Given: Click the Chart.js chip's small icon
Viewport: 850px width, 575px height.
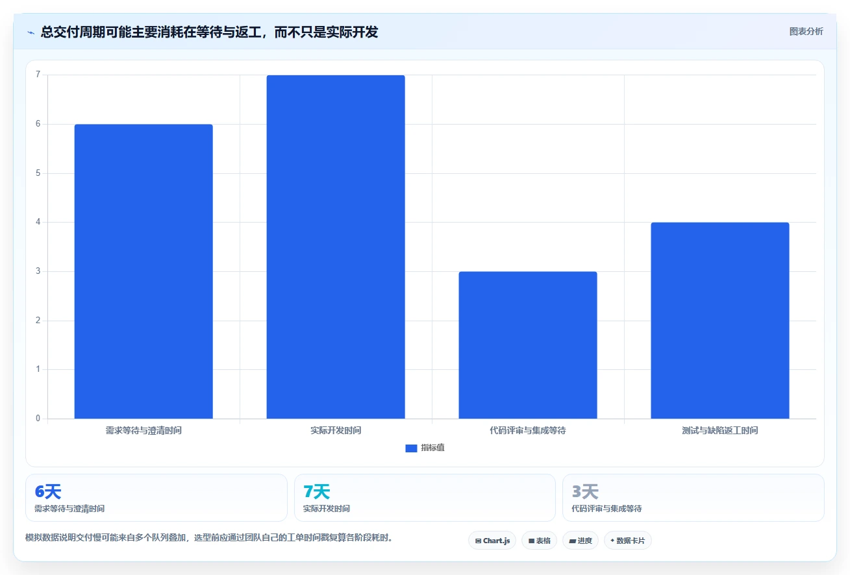Looking at the screenshot, I should (x=479, y=541).
